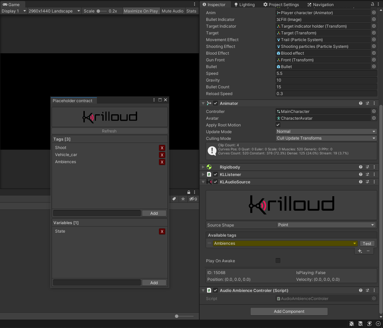Add new tag with plus icon
This screenshot has width=383, height=328.
360,251
